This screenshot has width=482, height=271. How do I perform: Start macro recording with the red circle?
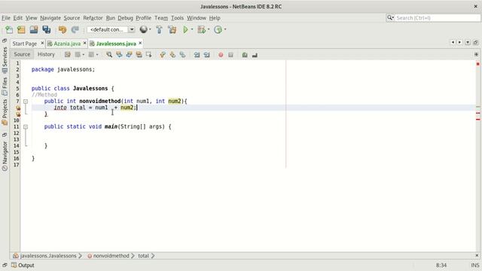pyautogui.click(x=221, y=55)
